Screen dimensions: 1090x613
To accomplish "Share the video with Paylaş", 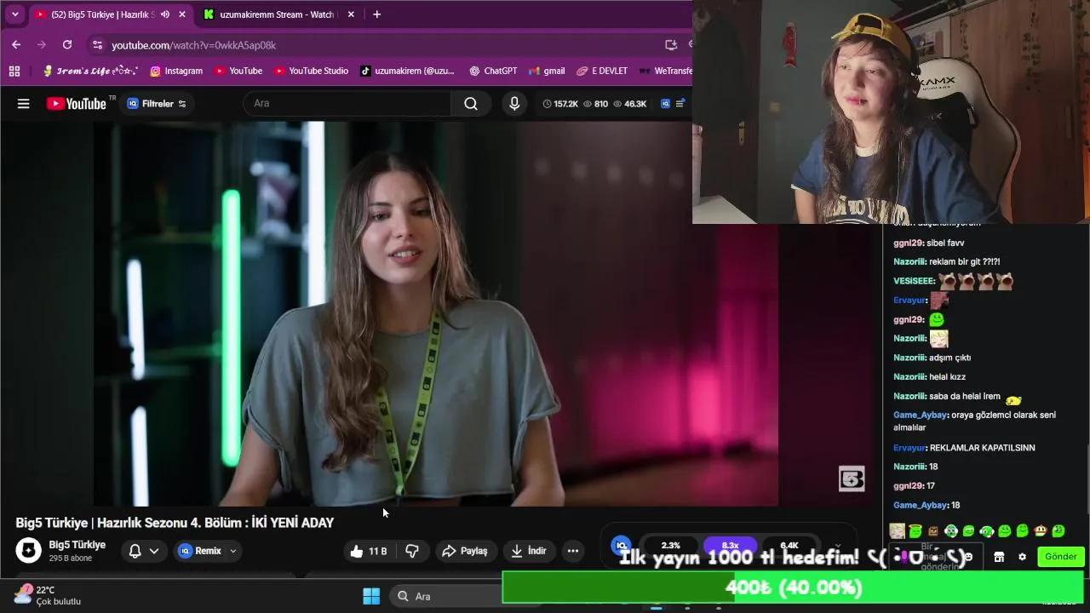I will click(x=465, y=551).
